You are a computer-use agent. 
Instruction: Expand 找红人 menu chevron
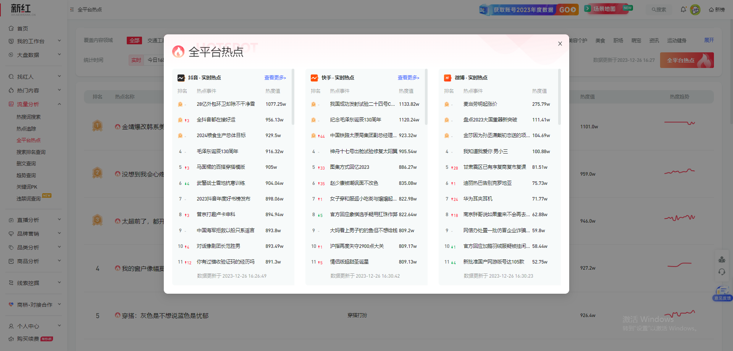point(59,76)
